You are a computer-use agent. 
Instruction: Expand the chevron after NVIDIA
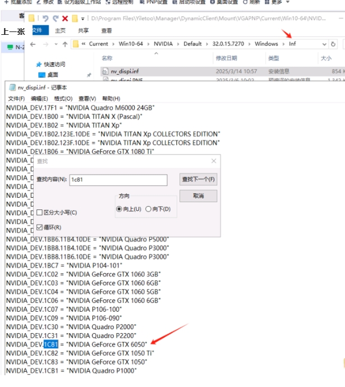click(178, 44)
